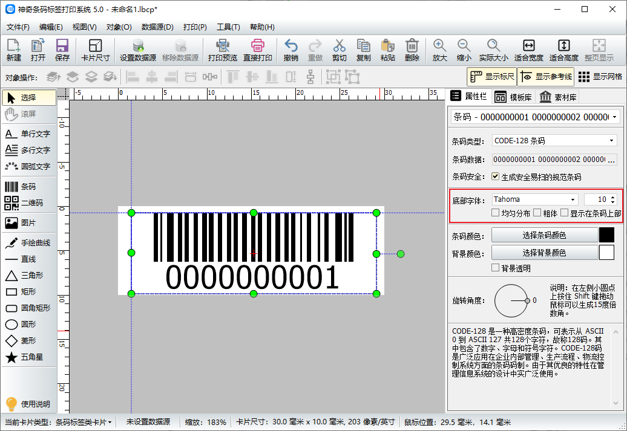Click the 直接打印 direct print icon
The height and width of the screenshot is (431, 627).
pyautogui.click(x=258, y=50)
